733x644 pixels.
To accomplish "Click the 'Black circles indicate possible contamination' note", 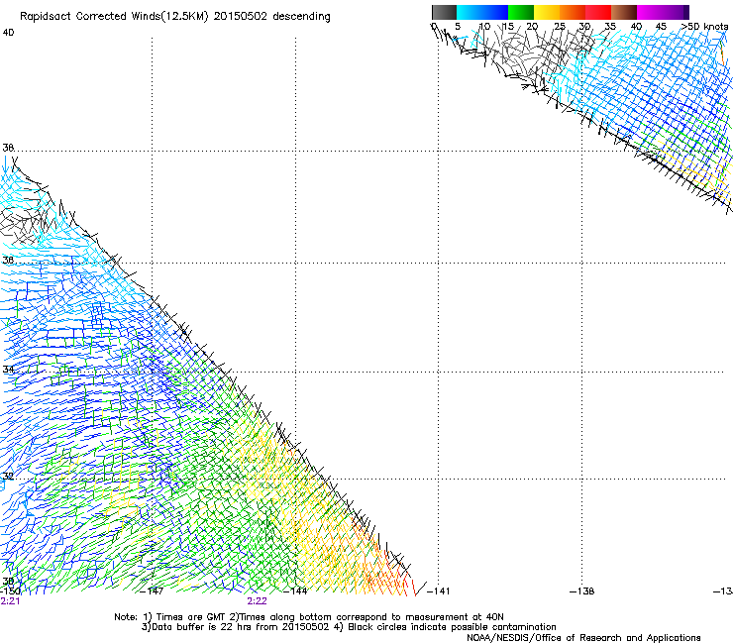I will tap(452, 627).
